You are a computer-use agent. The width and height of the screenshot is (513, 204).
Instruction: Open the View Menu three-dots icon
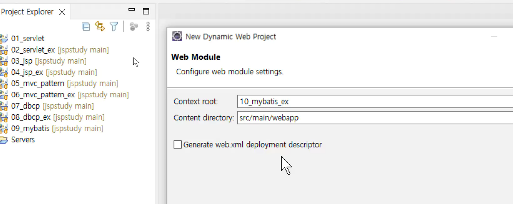148,26
